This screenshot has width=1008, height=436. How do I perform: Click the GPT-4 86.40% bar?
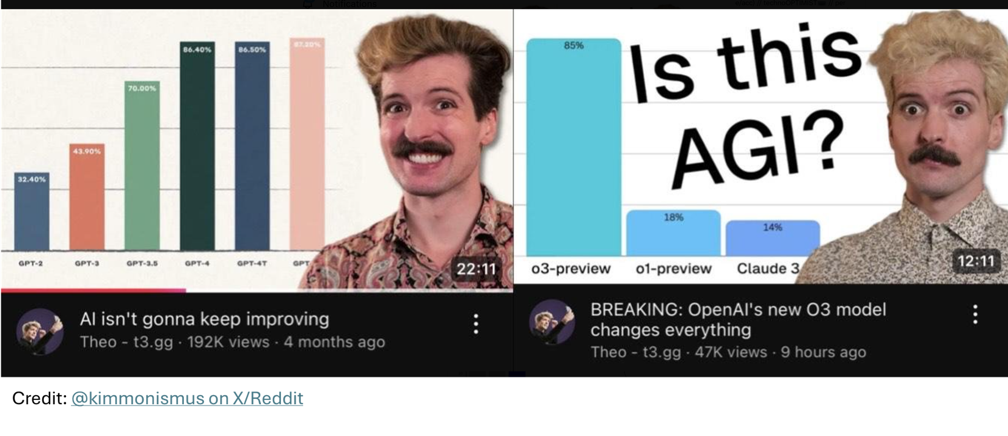point(197,146)
